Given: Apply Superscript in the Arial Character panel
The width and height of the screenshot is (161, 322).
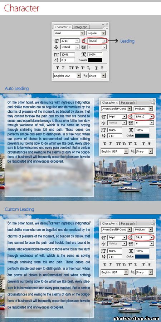Looking at the screenshot, I should [x=83, y=68].
